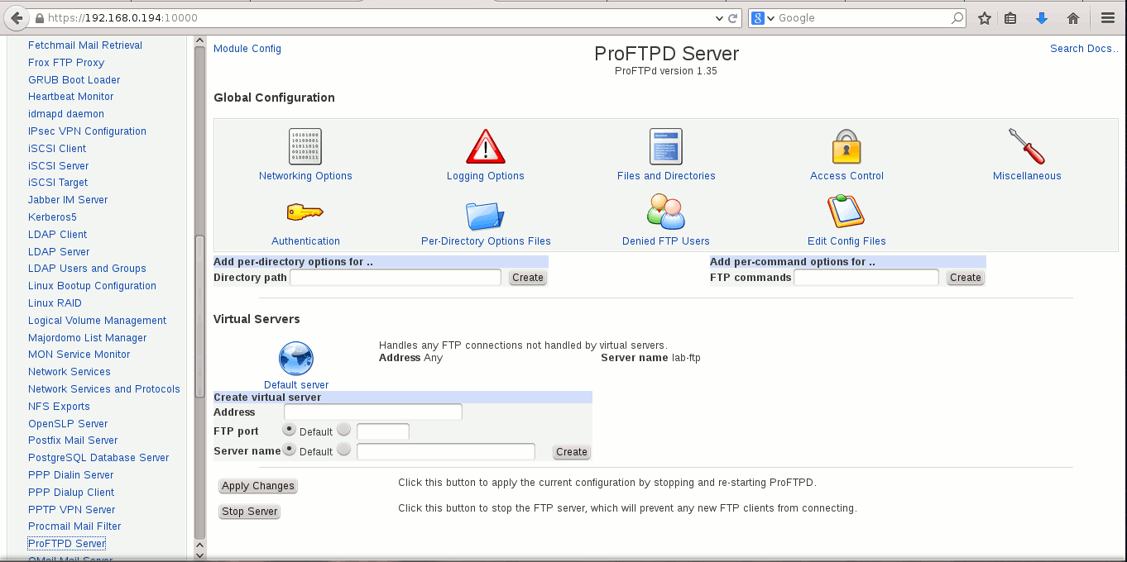Open Linux RAID sidebar link
The image size is (1127, 562).
[x=55, y=303]
